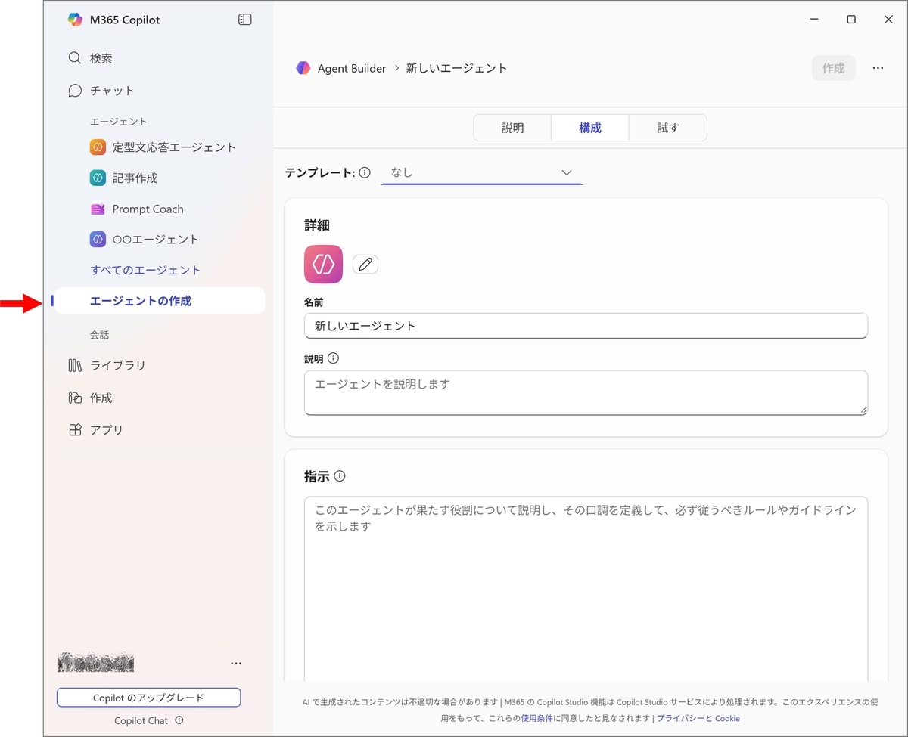Viewport: 908px width, 737px height.
Task: Open the テンプレート dropdown showing なし
Action: pos(482,172)
